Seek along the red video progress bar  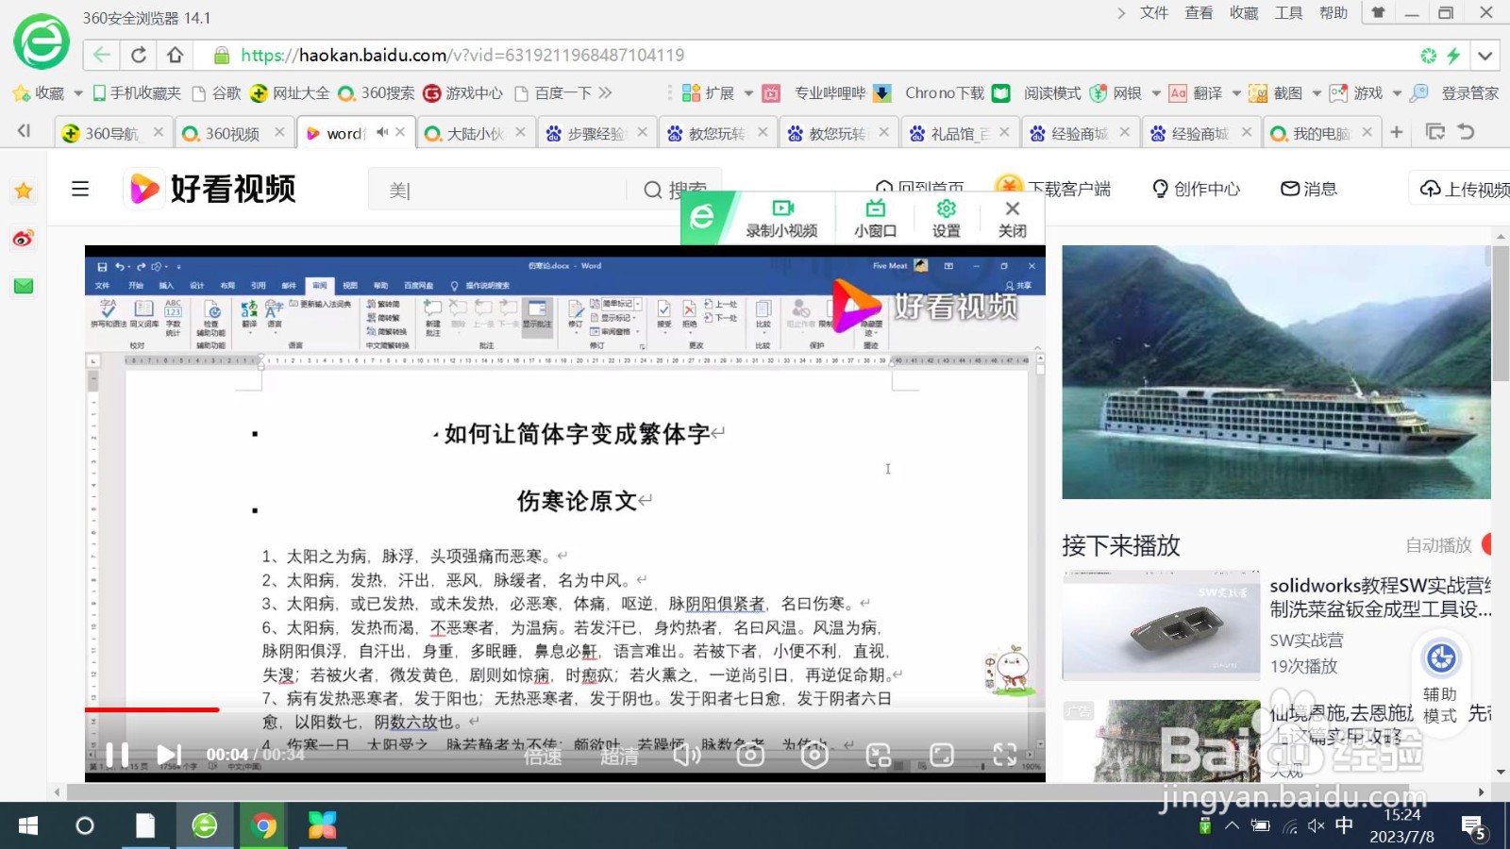[x=564, y=709]
